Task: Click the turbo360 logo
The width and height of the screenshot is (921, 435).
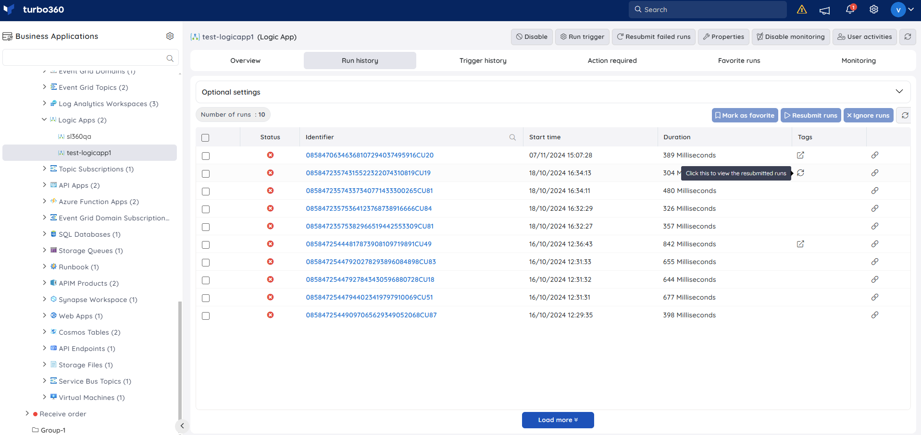Action: tap(34, 10)
